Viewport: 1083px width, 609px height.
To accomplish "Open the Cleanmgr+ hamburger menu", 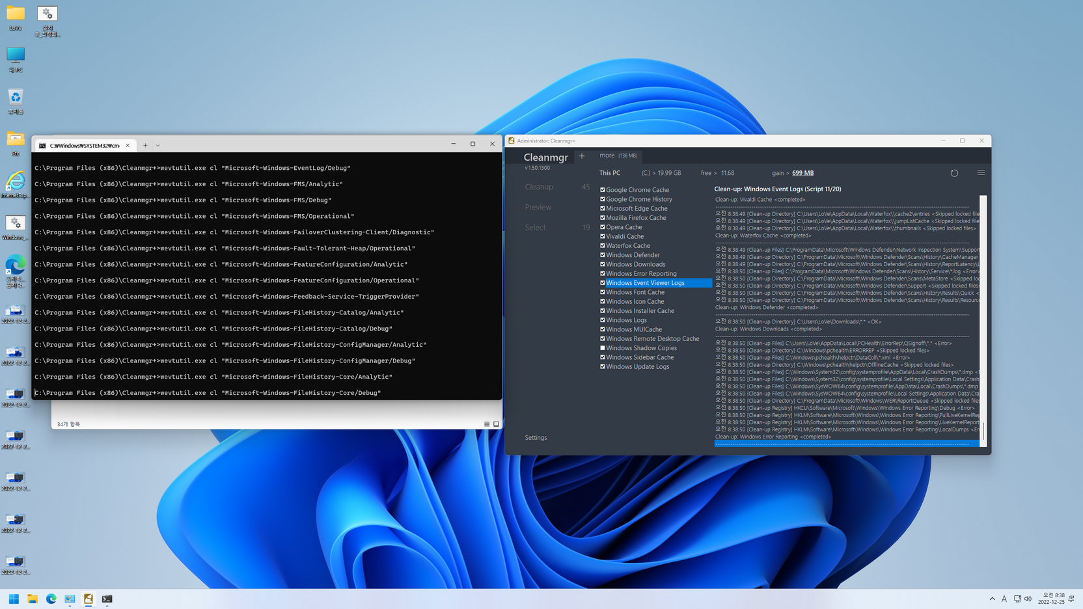I will point(981,173).
